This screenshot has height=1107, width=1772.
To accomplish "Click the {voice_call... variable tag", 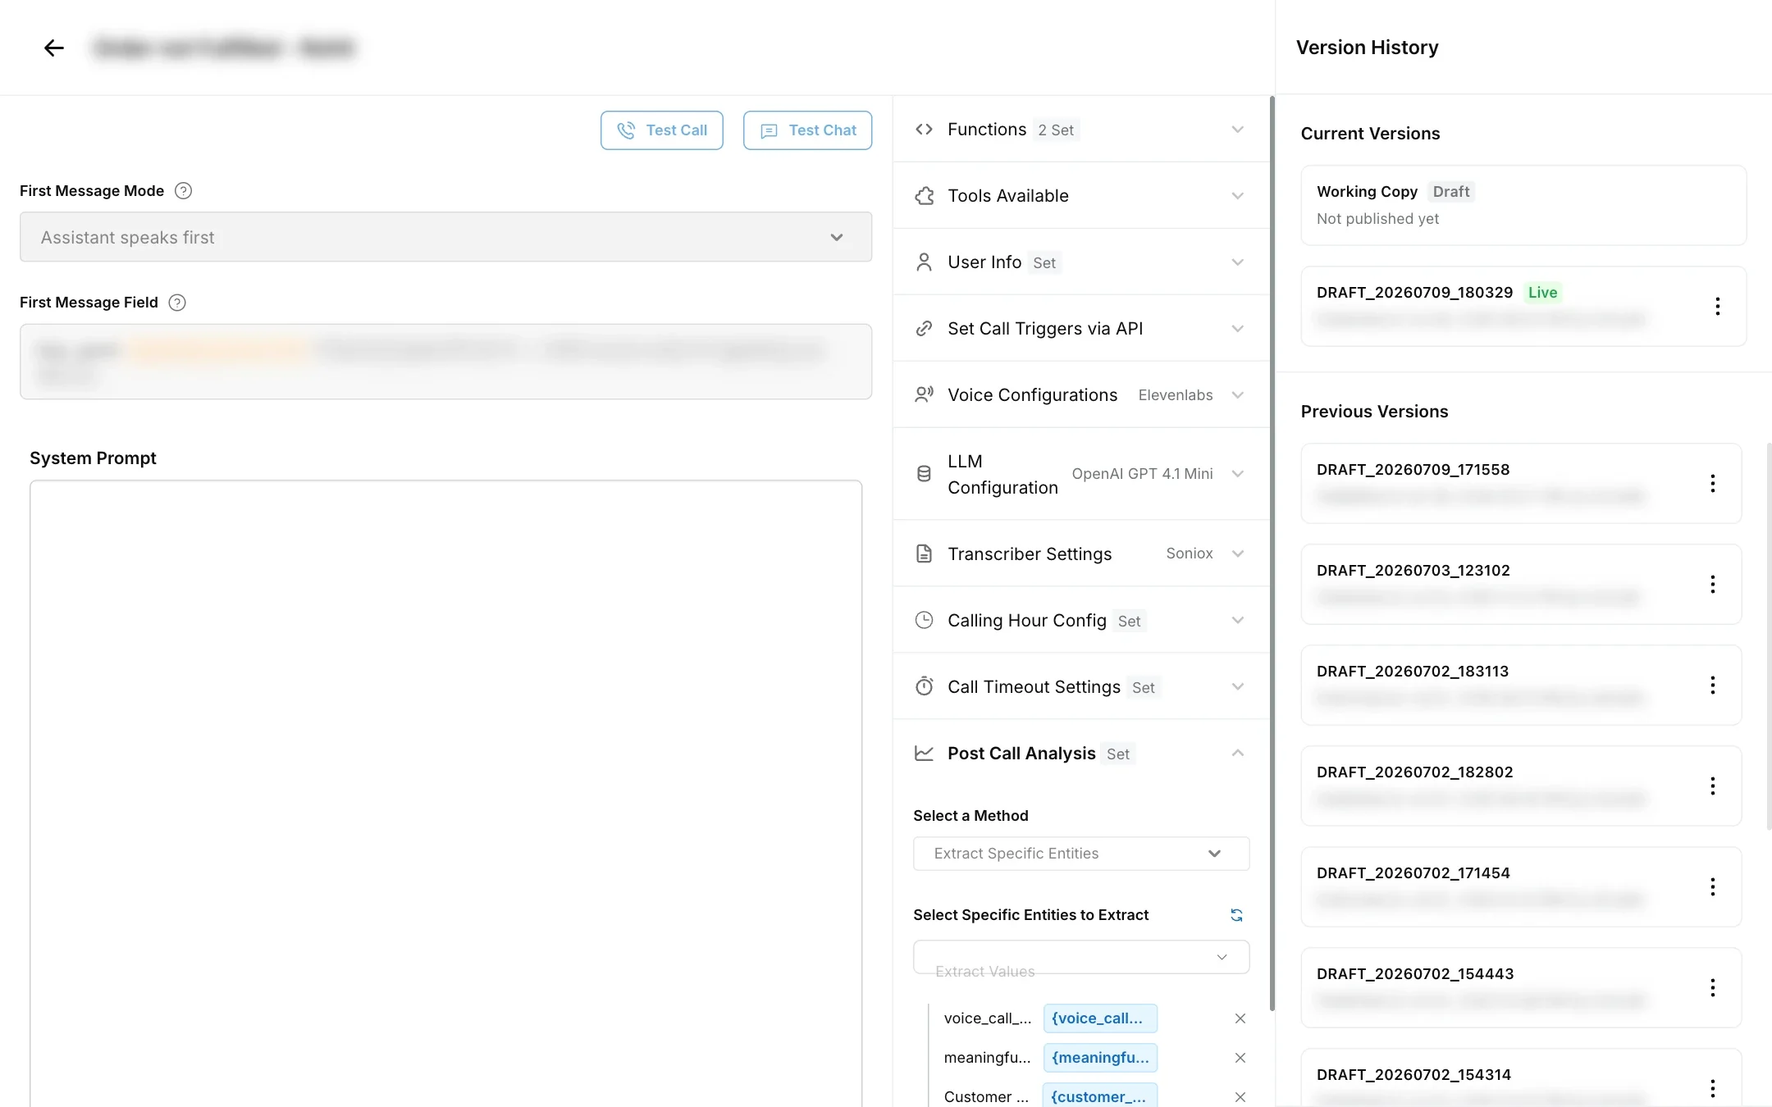I will 1100,1018.
